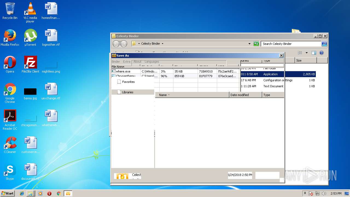350x197 pixels.
Task: Go back in explorer navigation
Action: (116, 44)
